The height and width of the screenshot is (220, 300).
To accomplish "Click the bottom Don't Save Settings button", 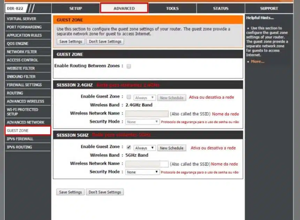I will point(105,192).
